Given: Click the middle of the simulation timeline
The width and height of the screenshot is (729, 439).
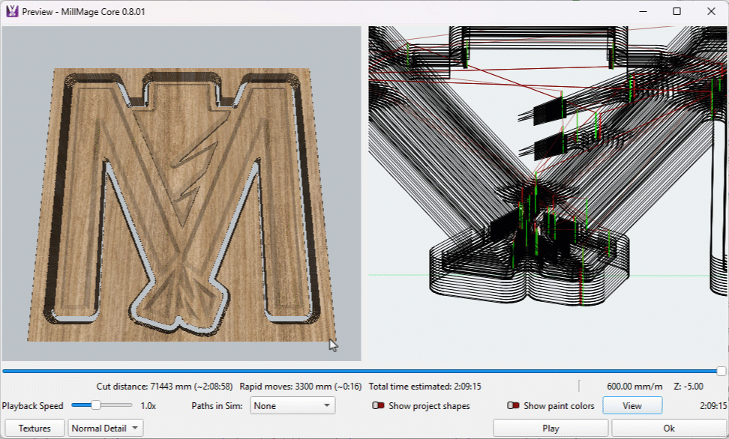Looking at the screenshot, I should (x=361, y=371).
